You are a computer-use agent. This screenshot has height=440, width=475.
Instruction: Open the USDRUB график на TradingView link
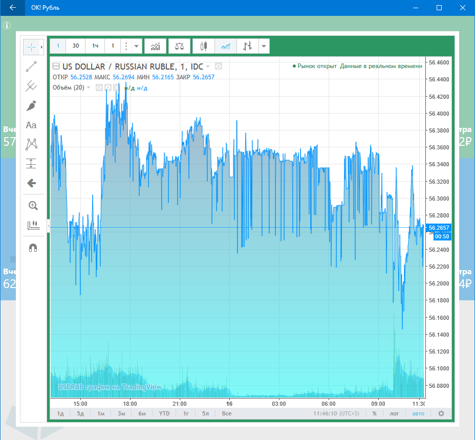[110, 387]
